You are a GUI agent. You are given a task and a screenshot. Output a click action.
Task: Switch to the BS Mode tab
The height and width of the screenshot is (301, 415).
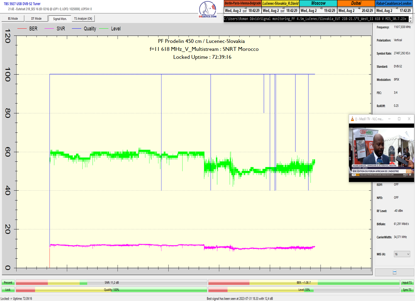(12, 19)
